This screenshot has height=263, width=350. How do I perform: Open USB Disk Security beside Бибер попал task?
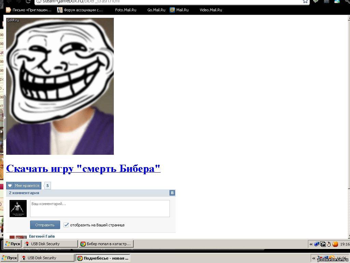click(x=50, y=244)
